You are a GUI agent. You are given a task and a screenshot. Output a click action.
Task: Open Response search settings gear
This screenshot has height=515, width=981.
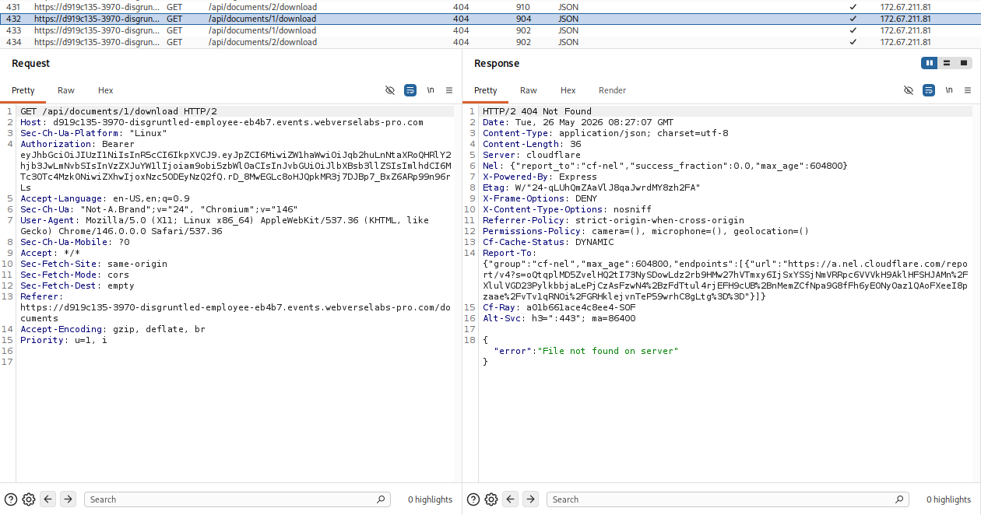click(x=491, y=499)
